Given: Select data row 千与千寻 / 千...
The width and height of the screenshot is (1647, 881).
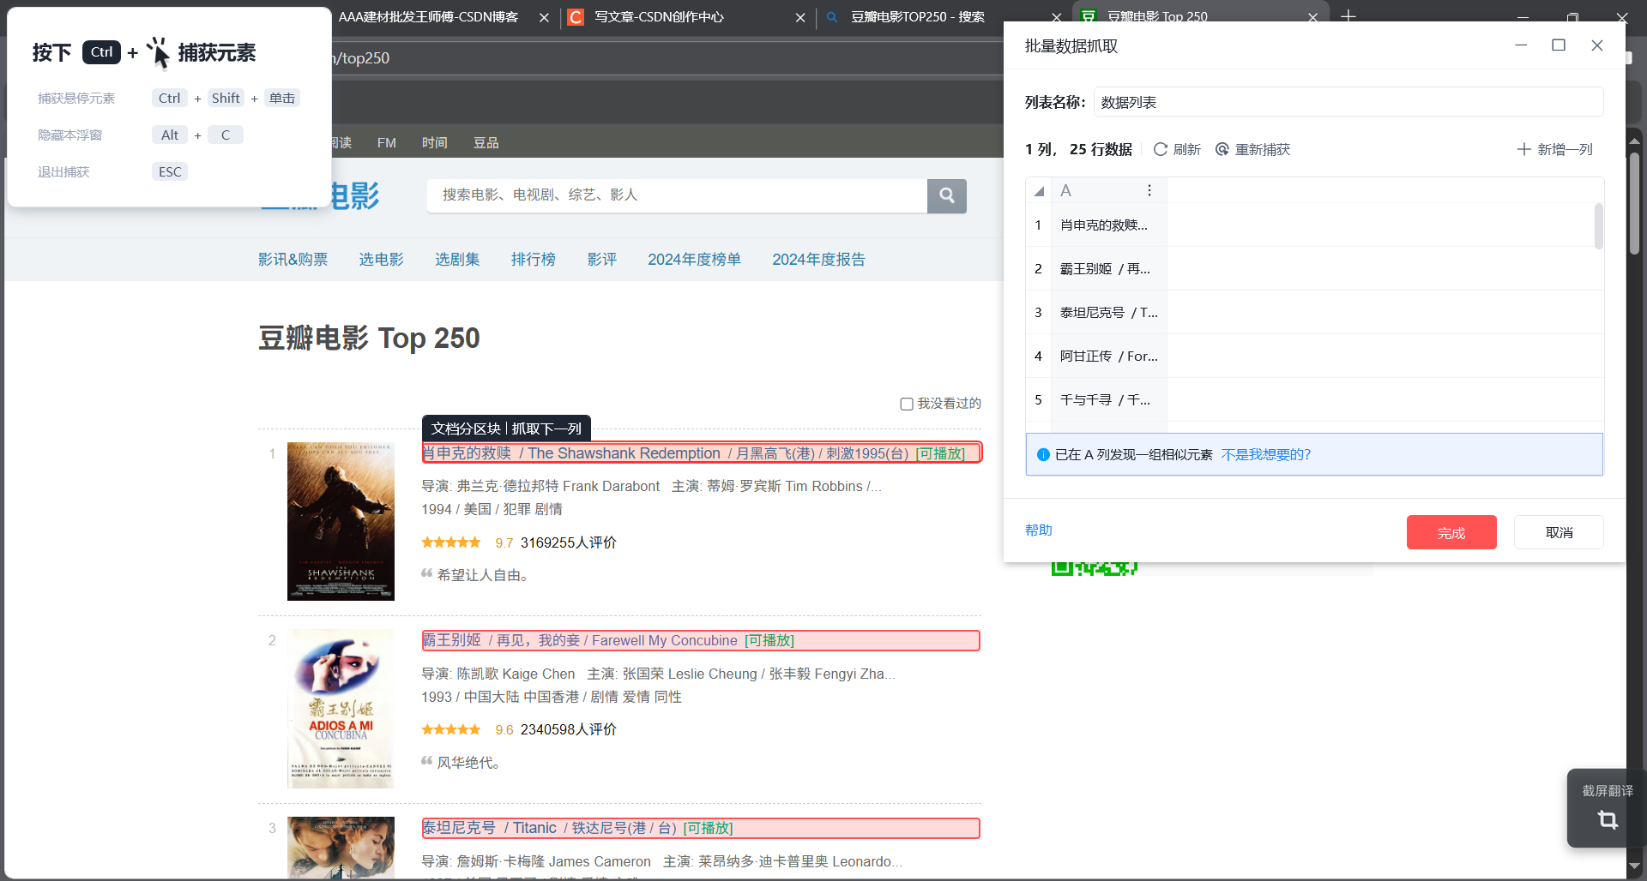Looking at the screenshot, I should [x=1314, y=400].
